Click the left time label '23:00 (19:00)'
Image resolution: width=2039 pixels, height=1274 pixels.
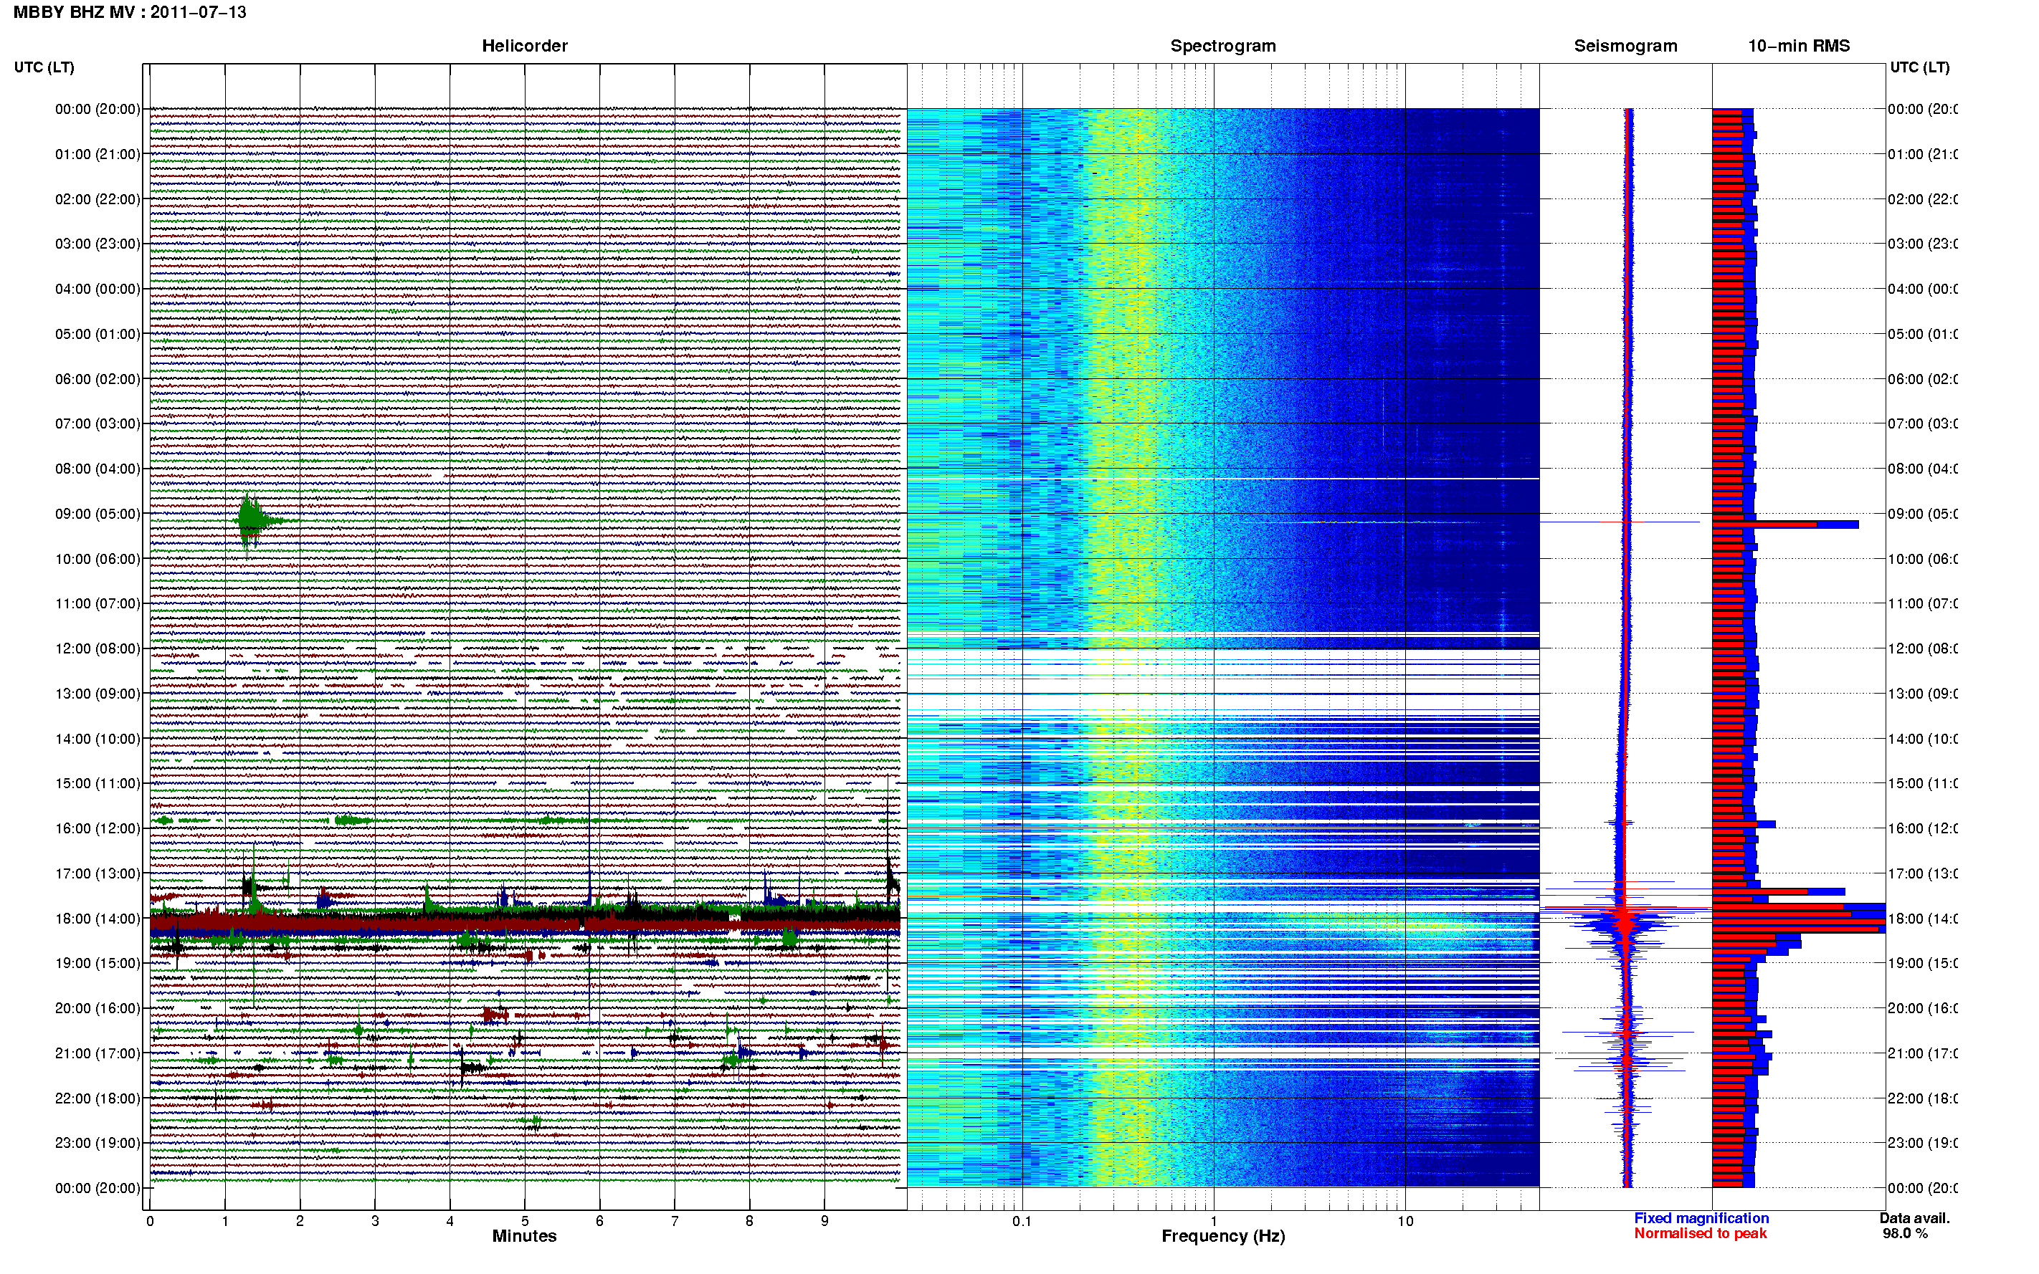pyautogui.click(x=98, y=1144)
